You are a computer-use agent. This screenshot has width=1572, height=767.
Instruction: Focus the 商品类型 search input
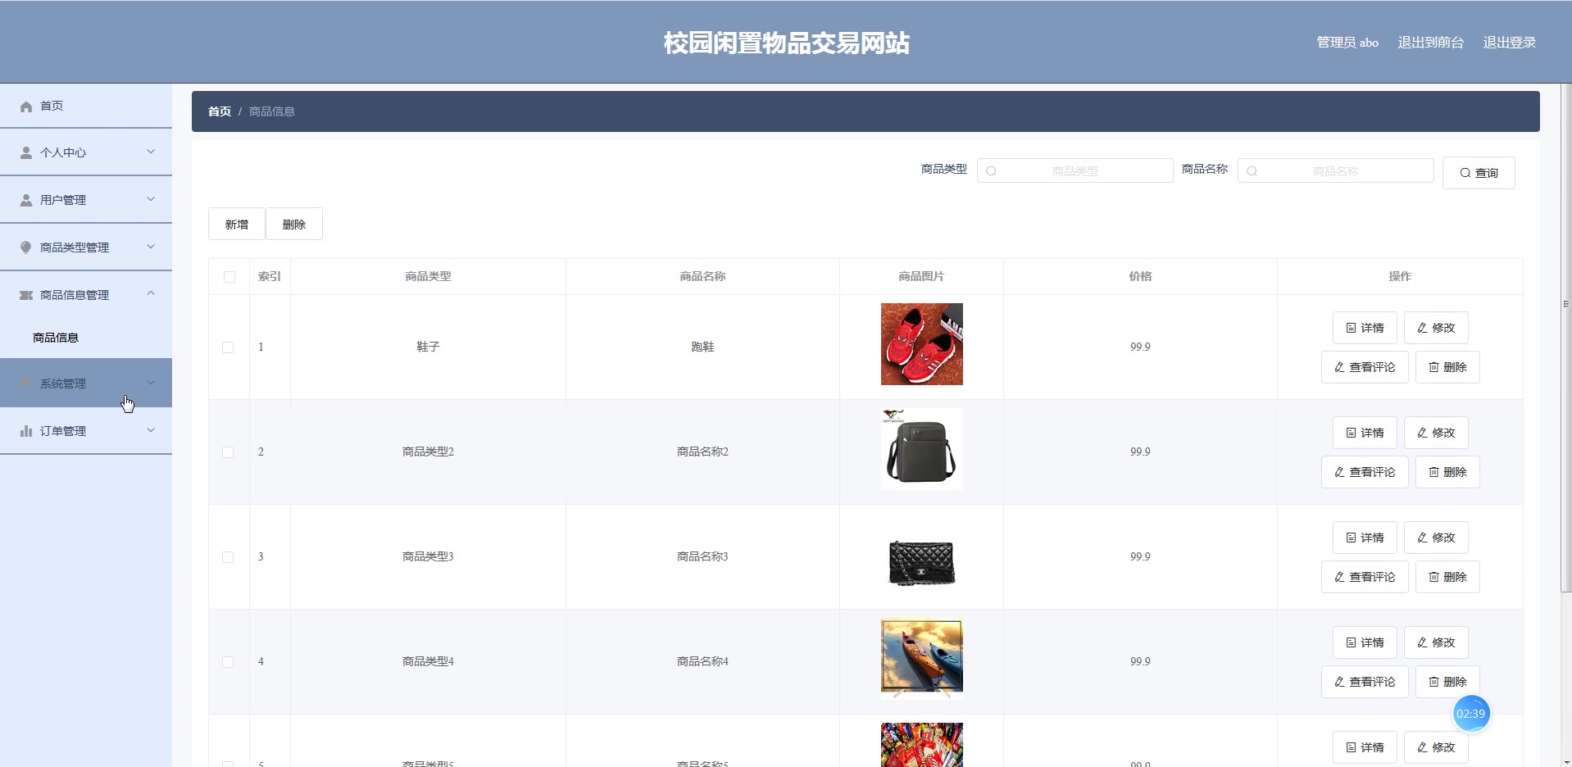(1075, 170)
